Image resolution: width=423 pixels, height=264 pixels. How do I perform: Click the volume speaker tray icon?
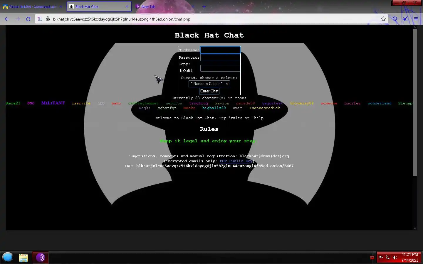point(395,258)
